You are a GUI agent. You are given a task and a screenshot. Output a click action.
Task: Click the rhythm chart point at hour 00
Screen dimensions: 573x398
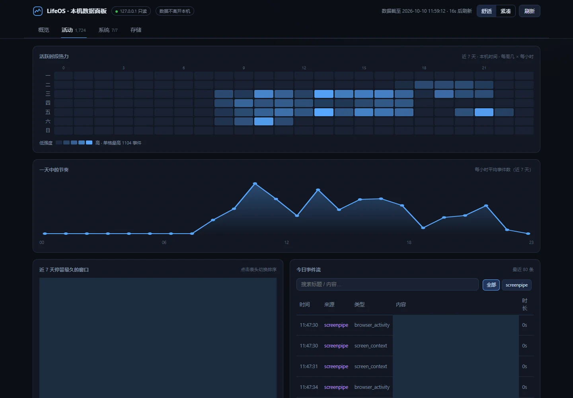point(45,234)
